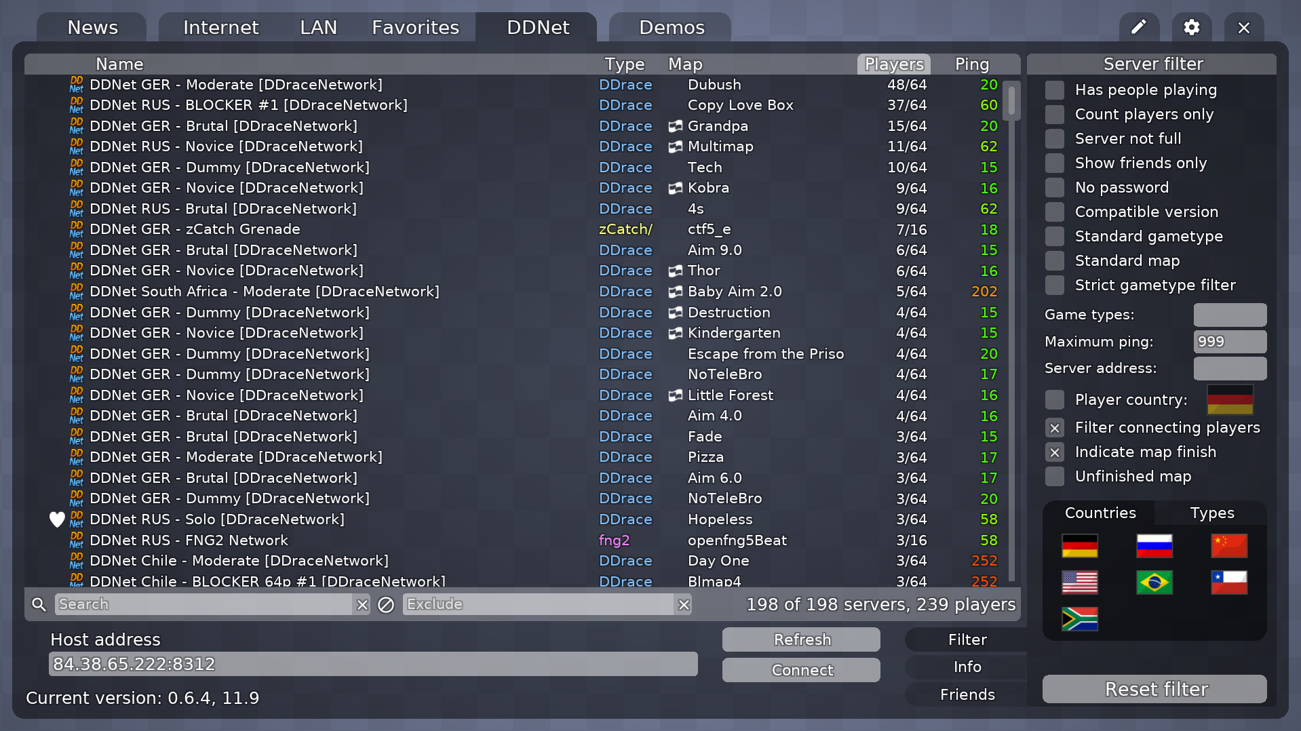
Task: Select the China flag in Countries
Action: 1229,545
